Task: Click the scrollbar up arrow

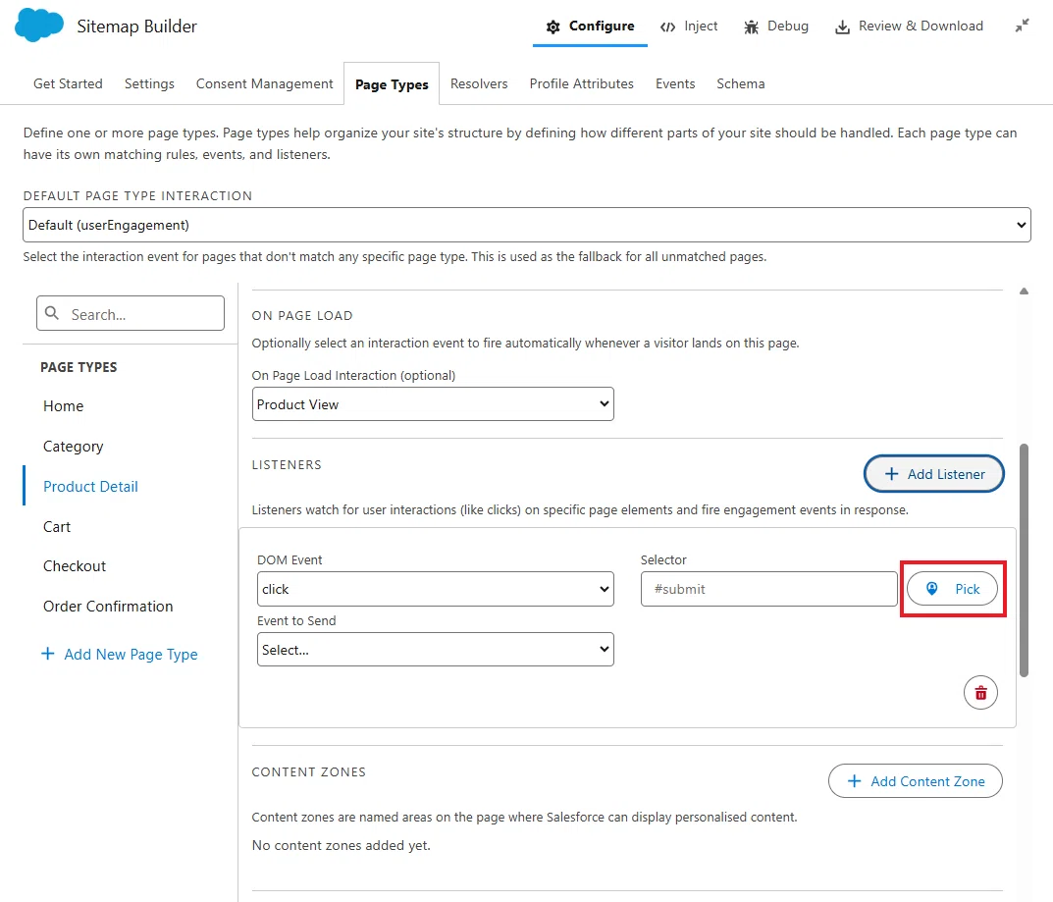Action: 1024,292
